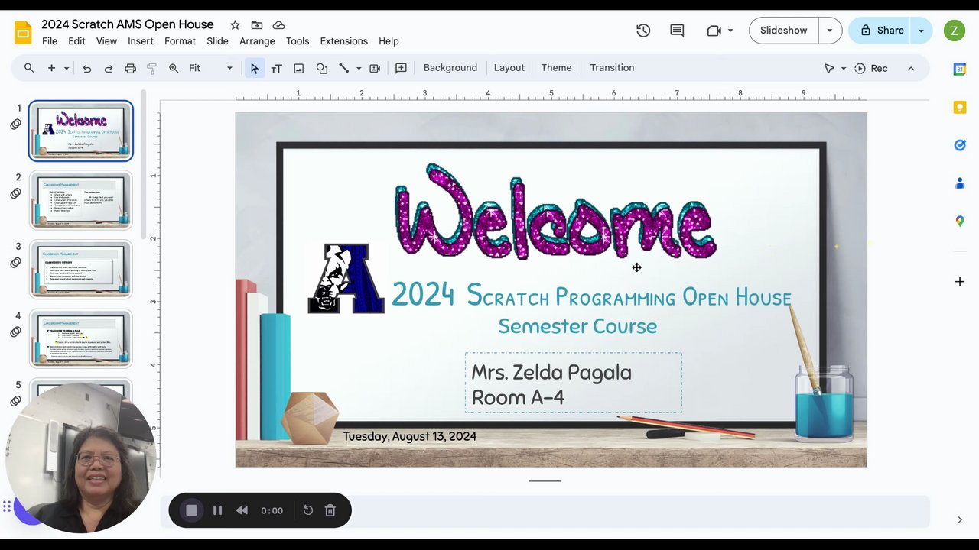Open Google Keep in side panel
The height and width of the screenshot is (550, 979).
(960, 108)
